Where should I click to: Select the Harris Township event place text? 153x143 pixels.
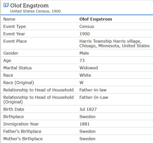(x=114, y=43)
